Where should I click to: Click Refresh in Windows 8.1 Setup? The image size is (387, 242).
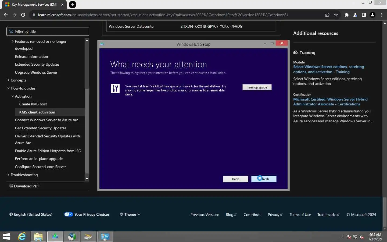point(264,179)
